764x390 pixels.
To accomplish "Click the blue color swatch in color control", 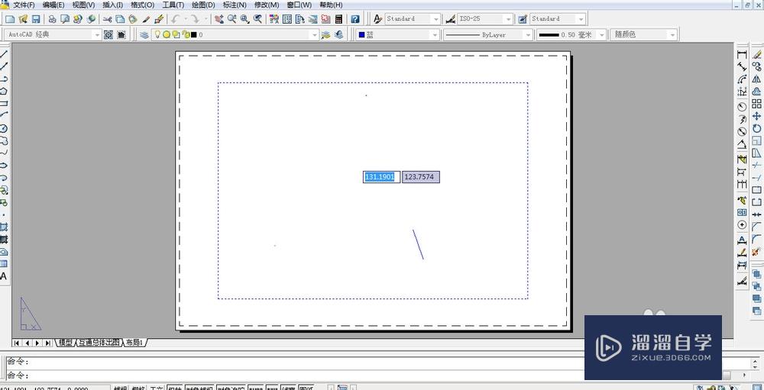I will (361, 35).
